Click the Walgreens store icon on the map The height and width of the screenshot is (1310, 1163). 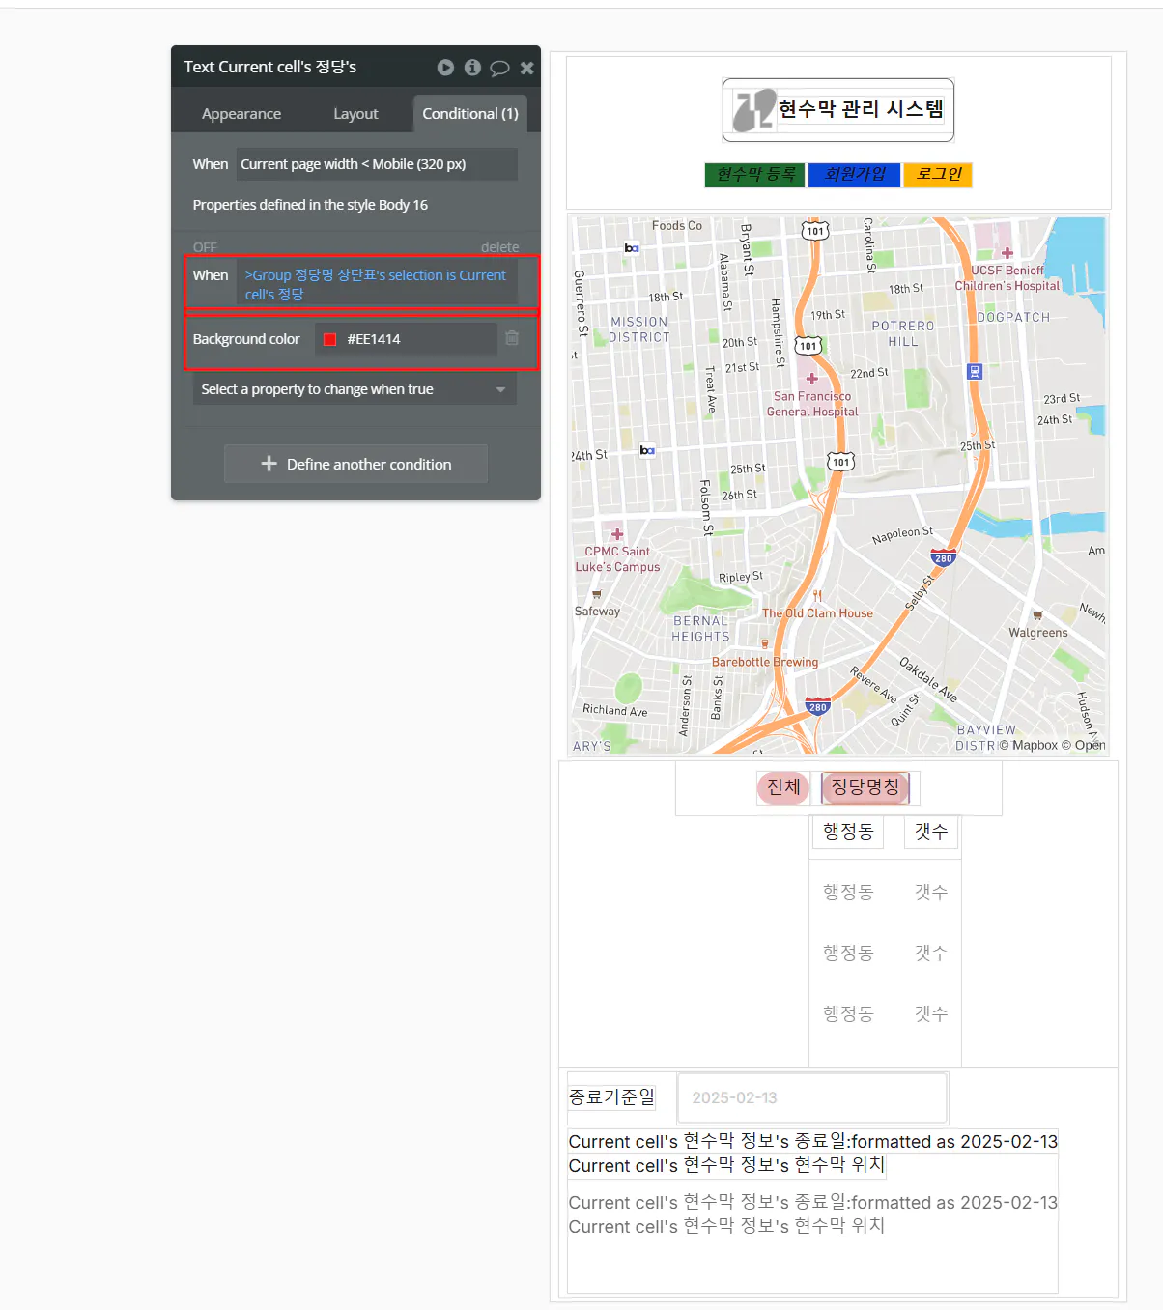pyautogui.click(x=1037, y=615)
